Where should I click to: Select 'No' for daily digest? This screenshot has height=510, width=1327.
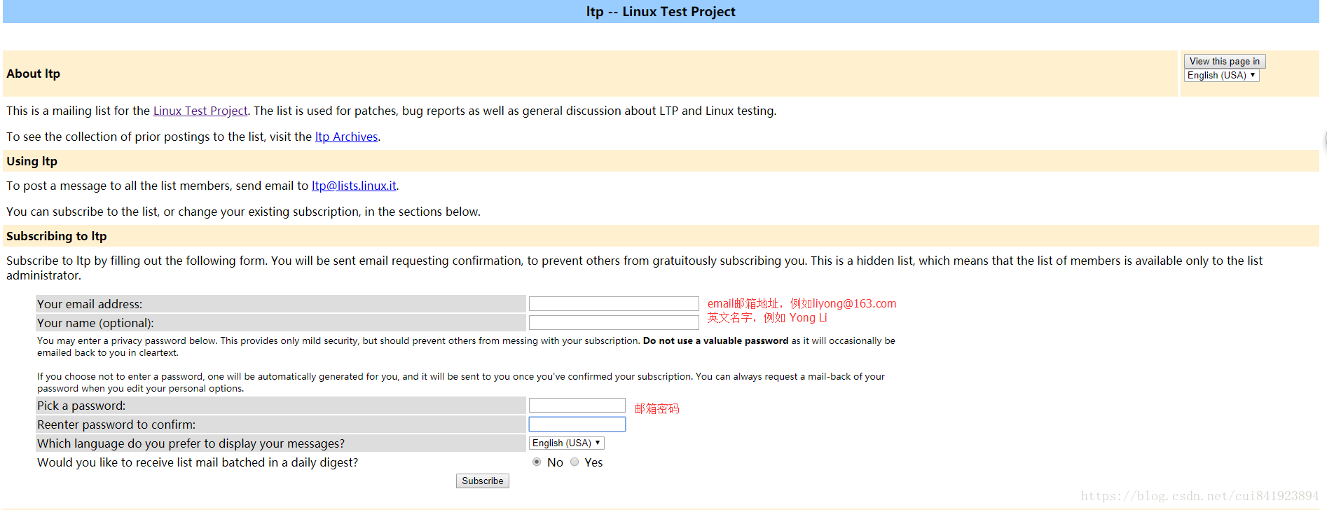537,462
